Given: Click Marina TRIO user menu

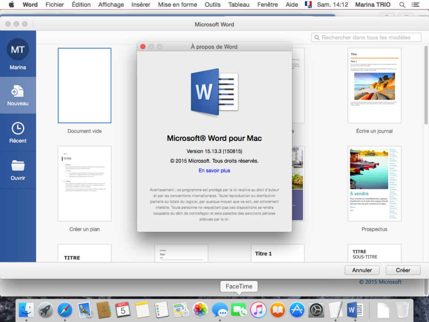Looking at the screenshot, I should (x=373, y=4).
